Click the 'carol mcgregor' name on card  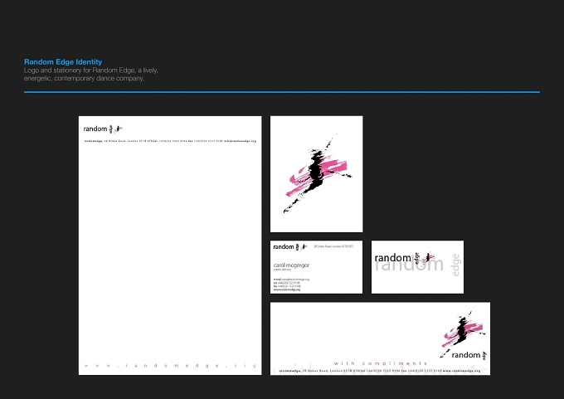point(291,265)
